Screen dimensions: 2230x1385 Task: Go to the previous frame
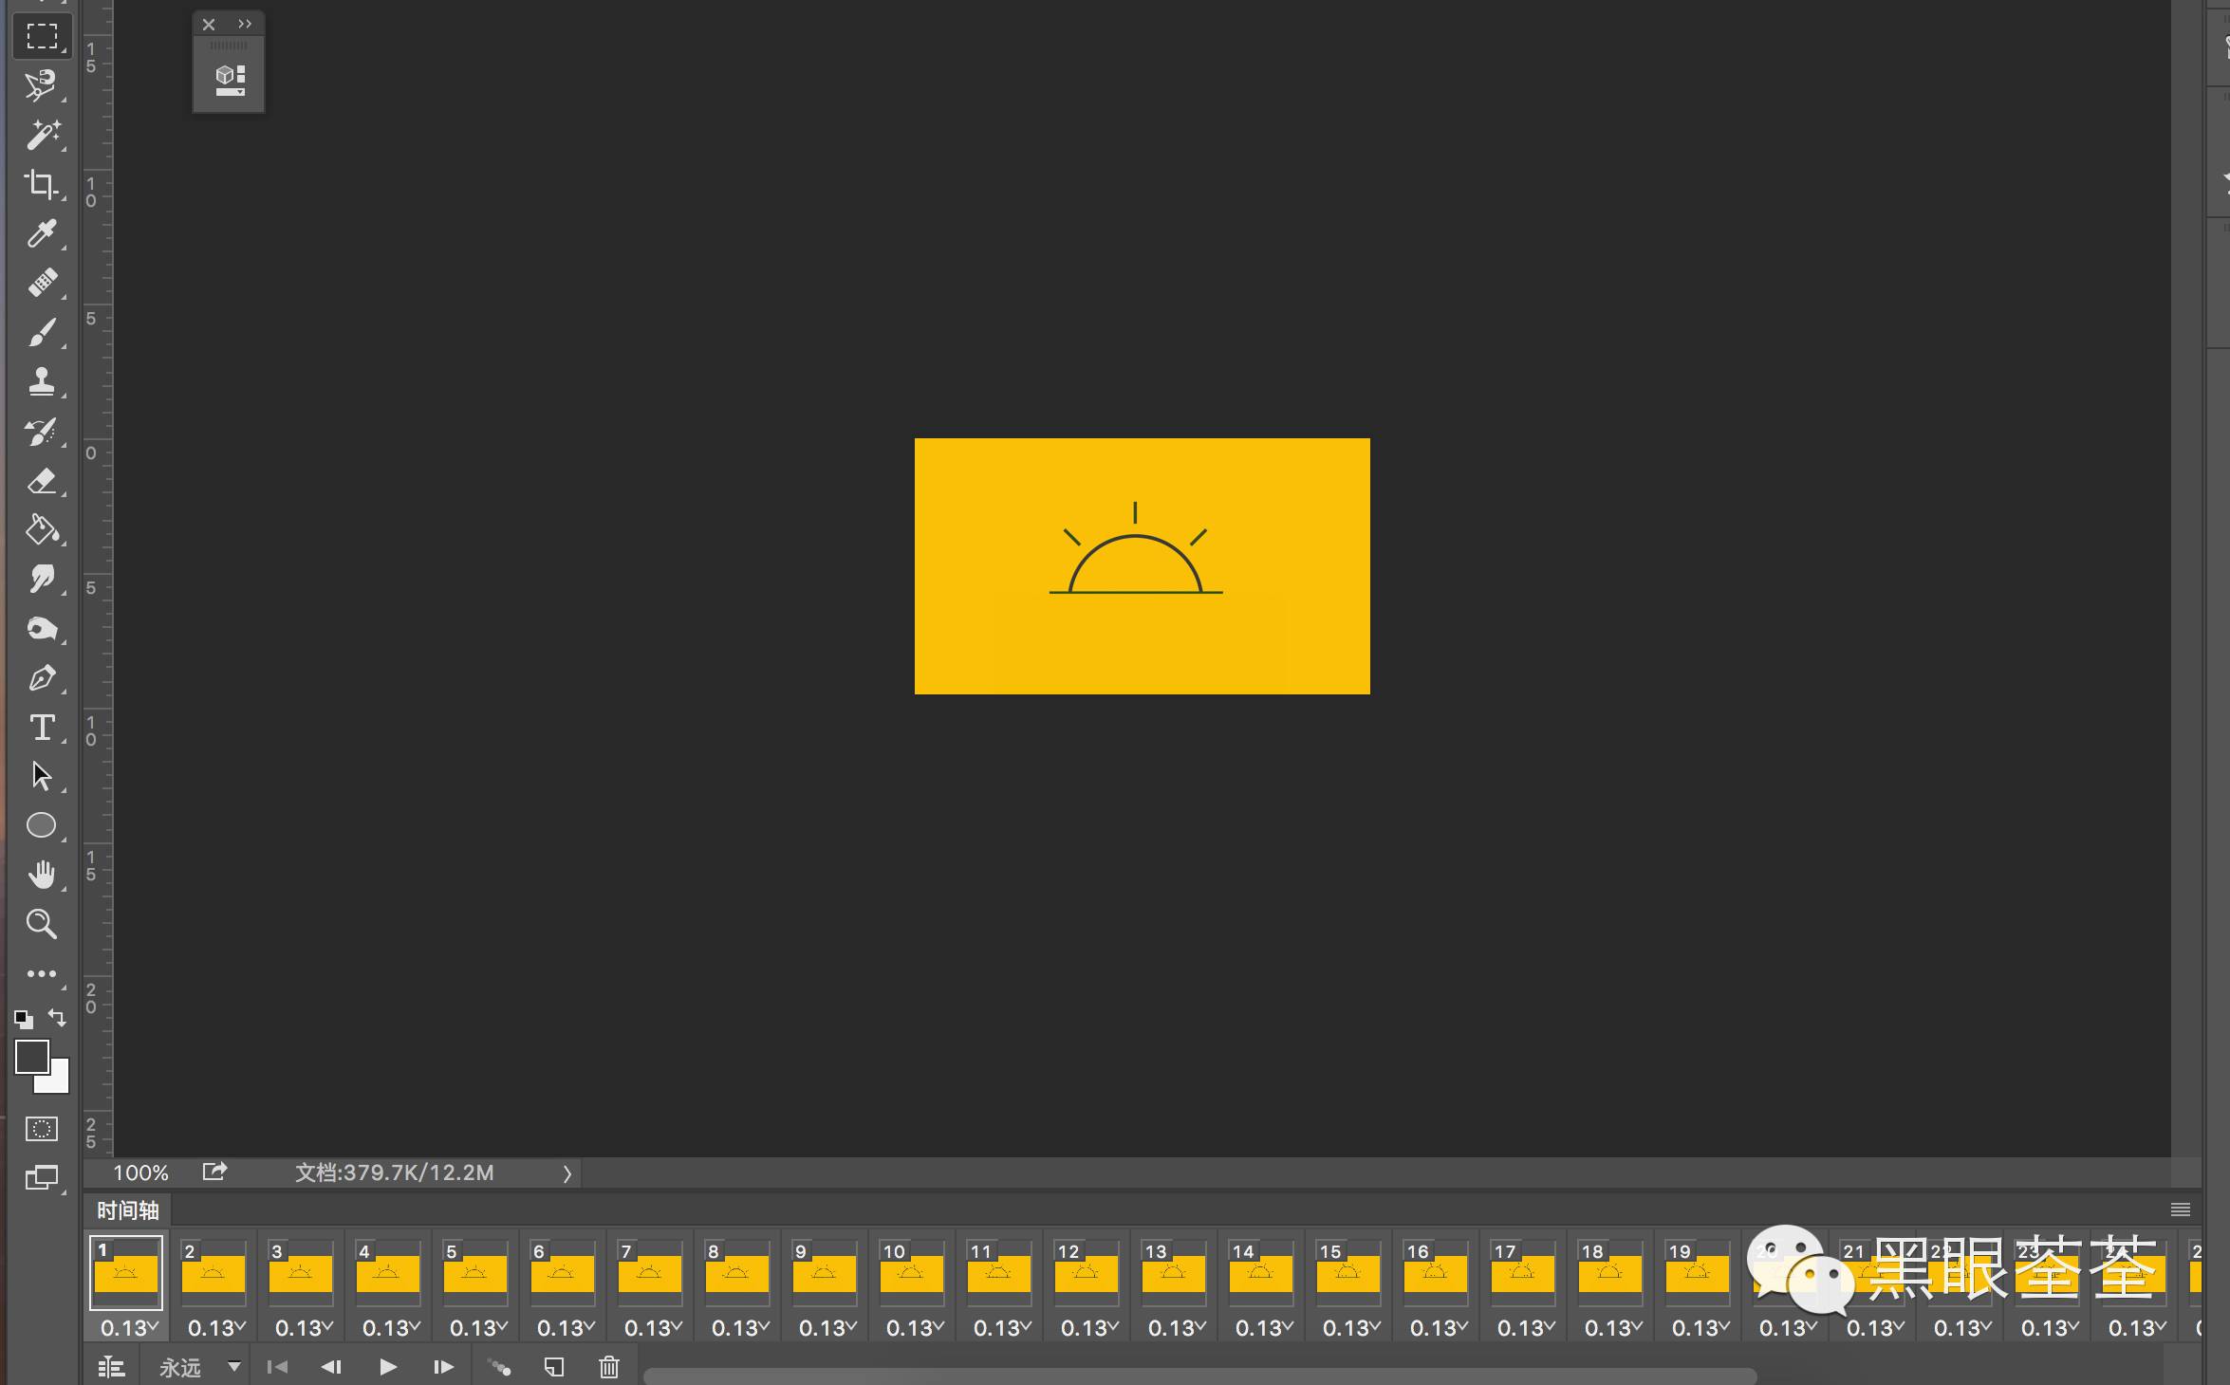coord(332,1367)
